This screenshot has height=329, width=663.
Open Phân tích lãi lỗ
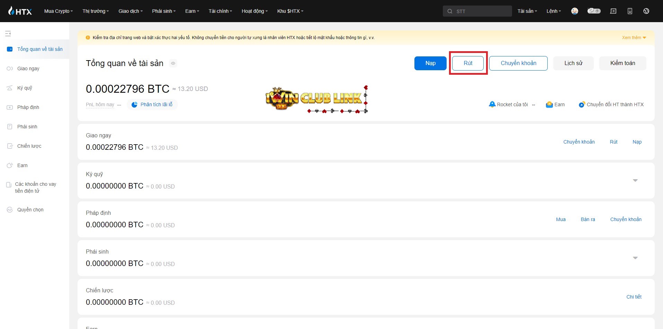pyautogui.click(x=152, y=104)
